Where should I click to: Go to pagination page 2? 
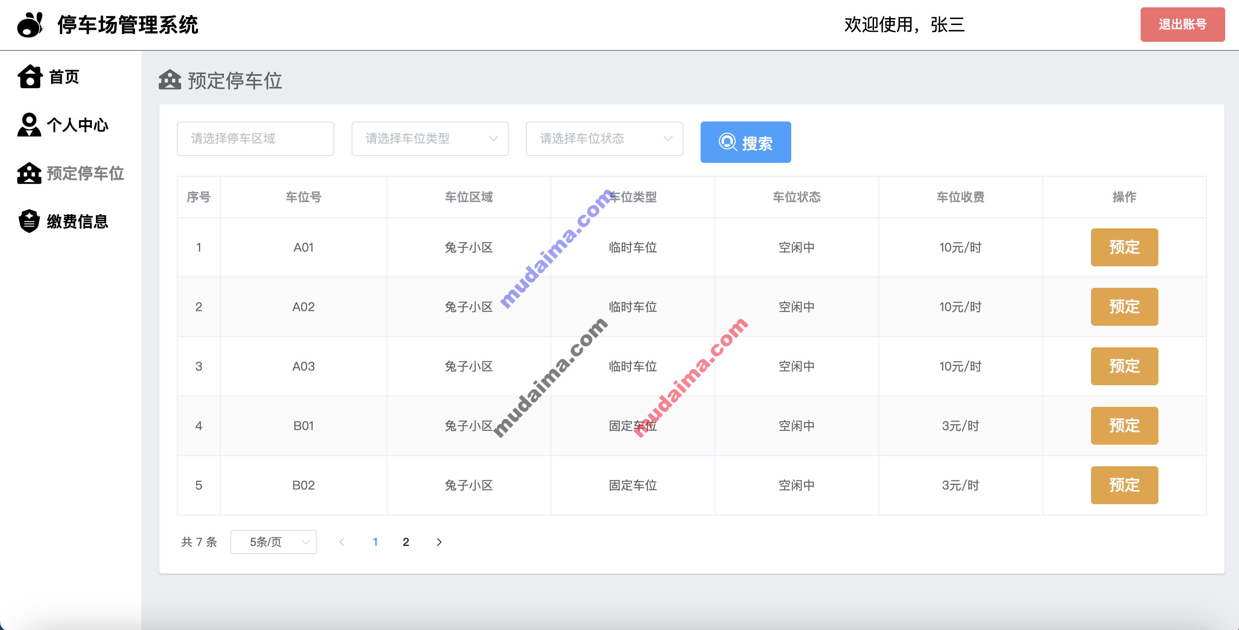[406, 542]
